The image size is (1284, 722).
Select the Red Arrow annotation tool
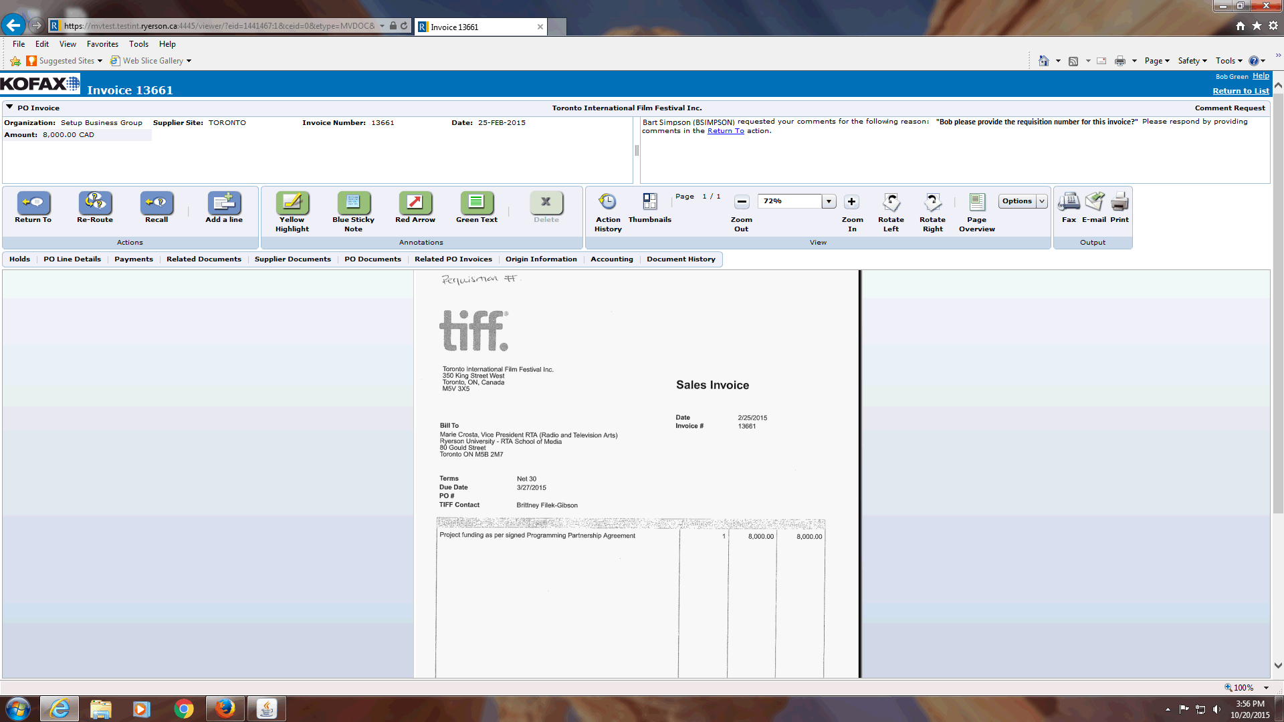415,203
